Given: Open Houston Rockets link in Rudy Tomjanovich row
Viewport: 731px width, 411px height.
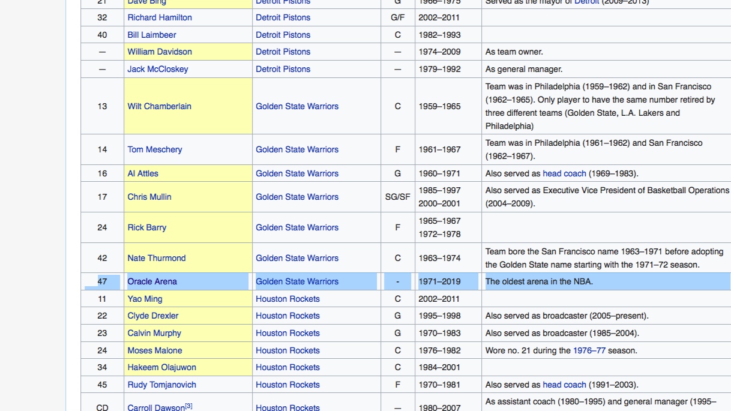Looking at the screenshot, I should click(287, 385).
